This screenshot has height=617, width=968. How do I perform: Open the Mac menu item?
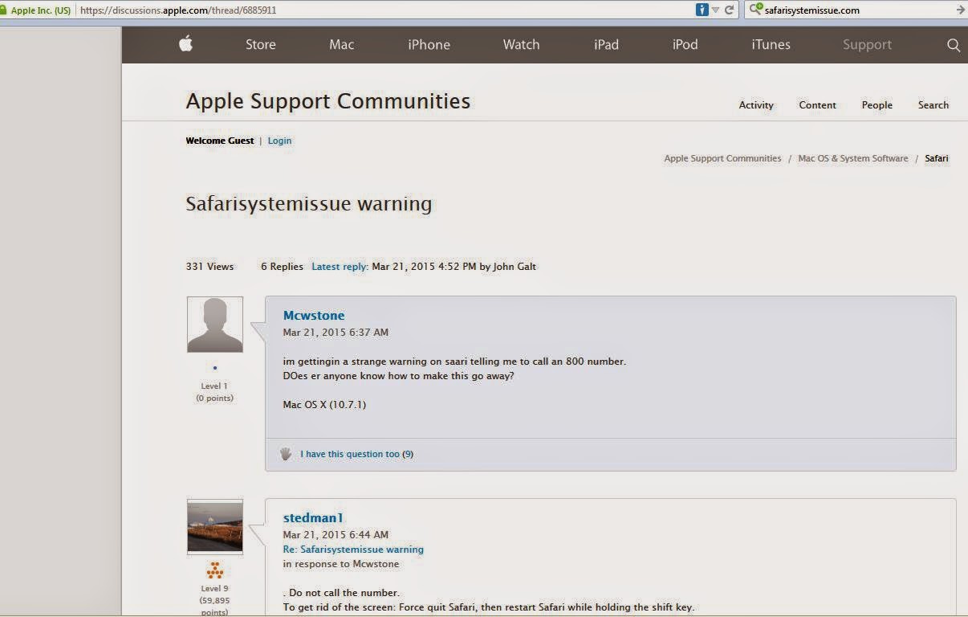coord(341,45)
